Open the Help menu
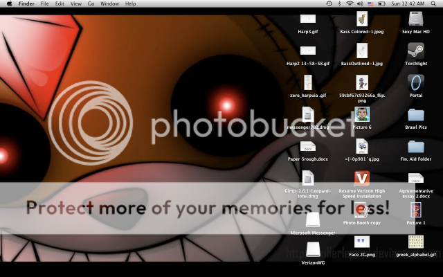The height and width of the screenshot is (277, 443). [130, 3]
